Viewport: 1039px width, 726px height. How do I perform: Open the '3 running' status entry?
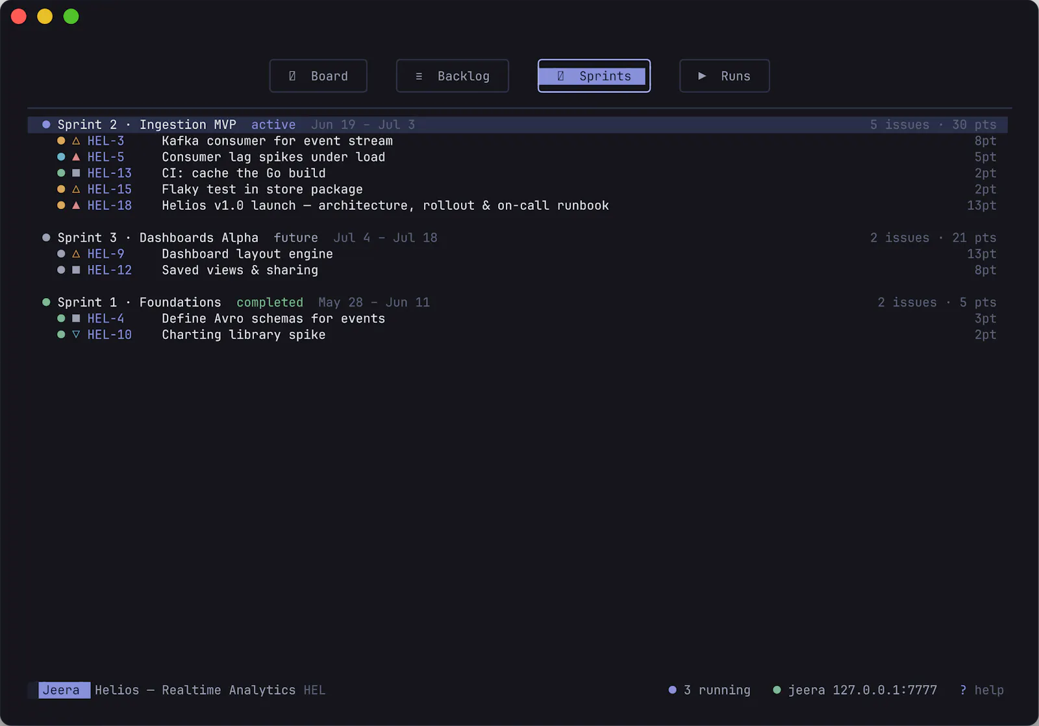tap(709, 690)
